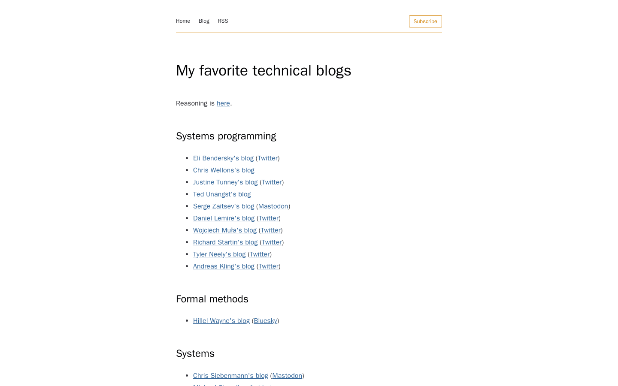
Task: Open Justine Tunney's Twitter link
Action: tap(272, 182)
